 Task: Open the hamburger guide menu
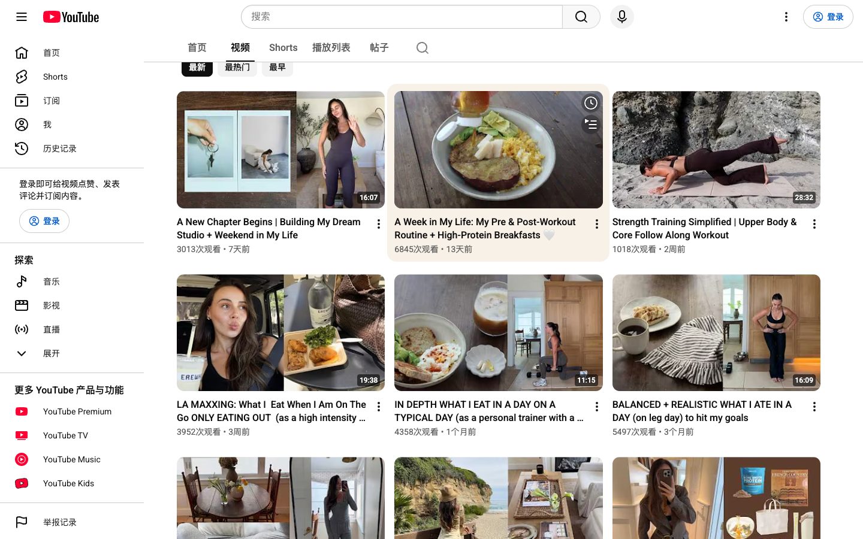(22, 17)
